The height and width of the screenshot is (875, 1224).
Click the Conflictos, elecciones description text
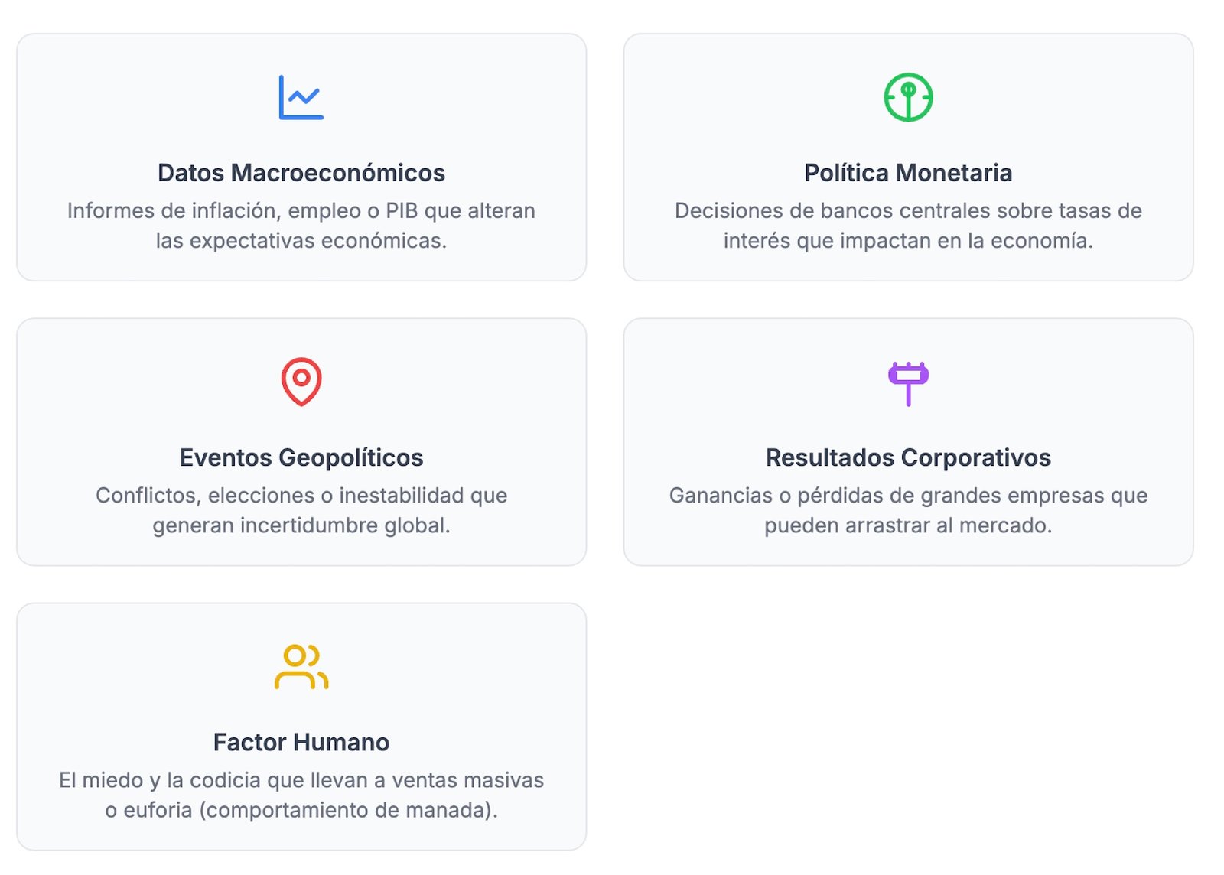coord(301,496)
